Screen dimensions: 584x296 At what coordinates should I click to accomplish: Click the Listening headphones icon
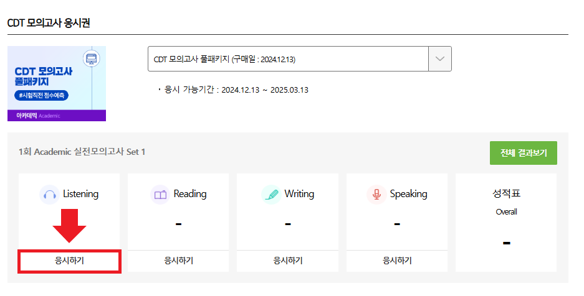[x=49, y=195]
